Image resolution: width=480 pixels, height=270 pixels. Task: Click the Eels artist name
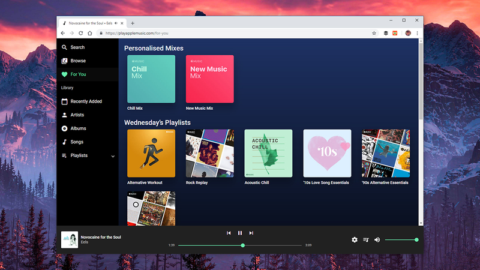pyautogui.click(x=85, y=242)
